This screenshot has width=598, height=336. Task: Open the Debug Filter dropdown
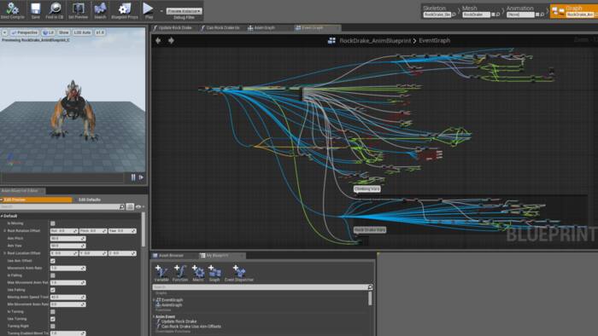[185, 11]
